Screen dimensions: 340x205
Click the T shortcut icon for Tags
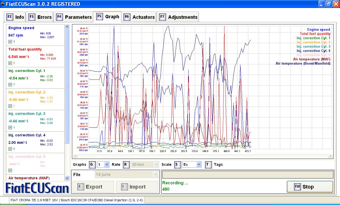click(x=208, y=164)
